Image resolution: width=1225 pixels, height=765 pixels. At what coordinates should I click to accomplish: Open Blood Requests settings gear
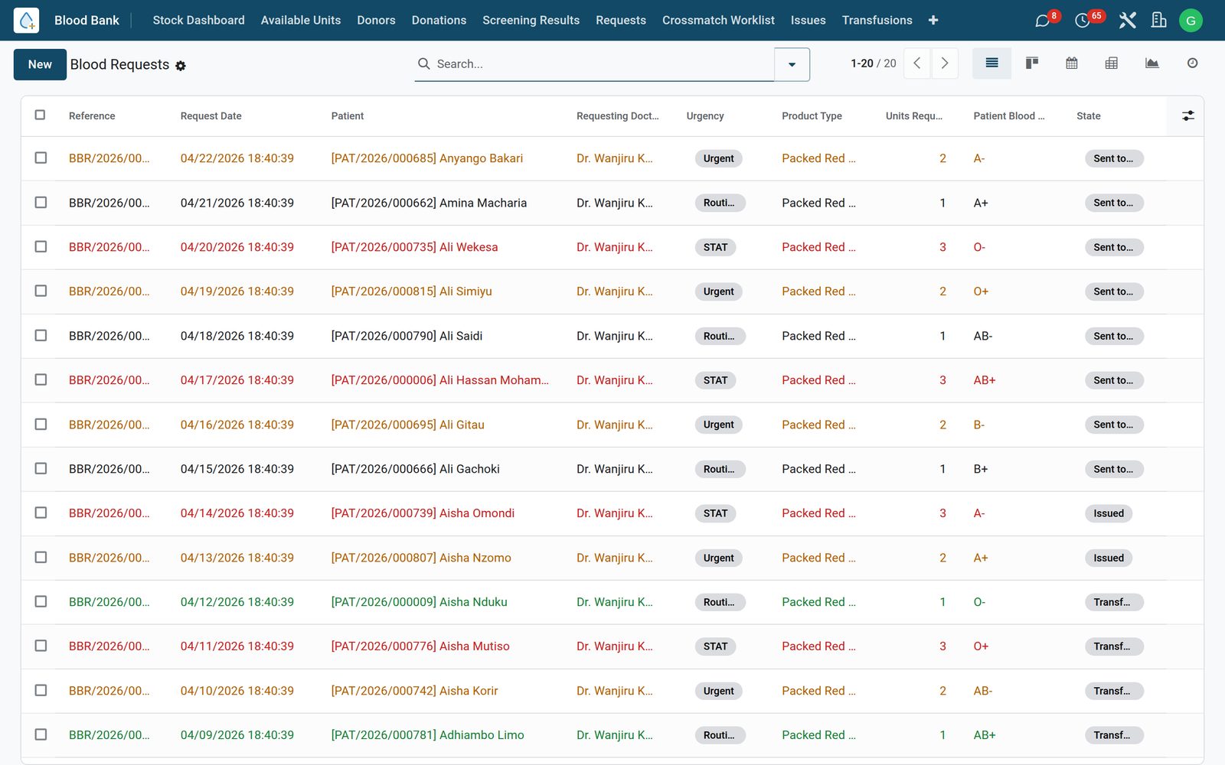181,66
